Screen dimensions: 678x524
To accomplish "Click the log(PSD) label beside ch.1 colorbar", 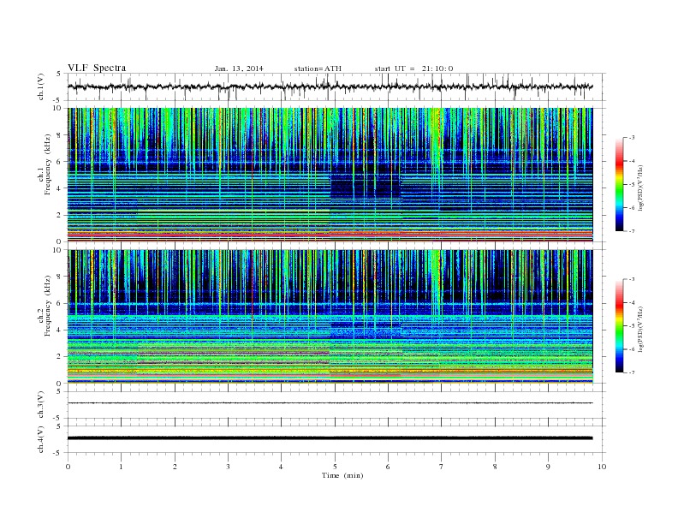I will (x=640, y=188).
